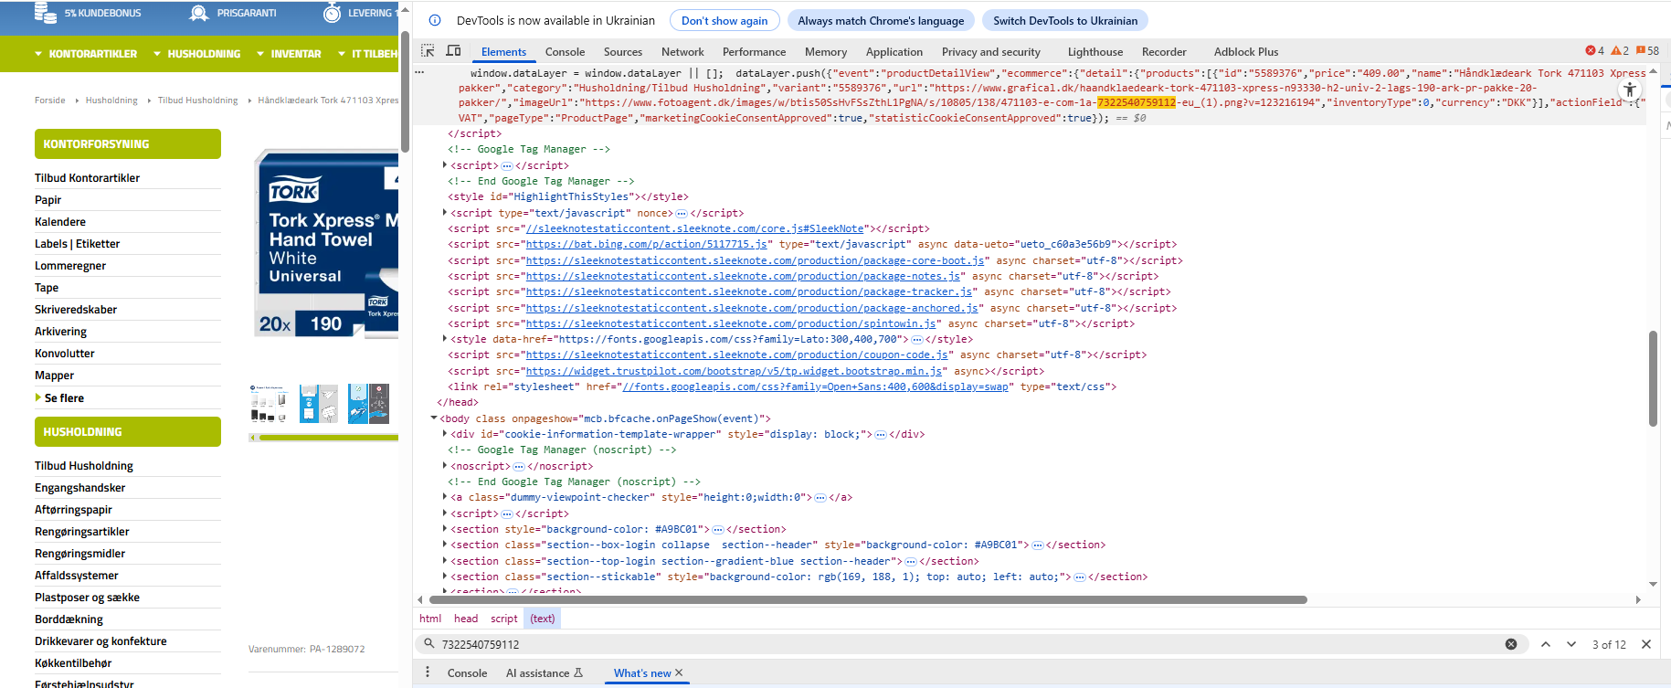Expand the cookie-information-template-wrapper div

click(445, 434)
